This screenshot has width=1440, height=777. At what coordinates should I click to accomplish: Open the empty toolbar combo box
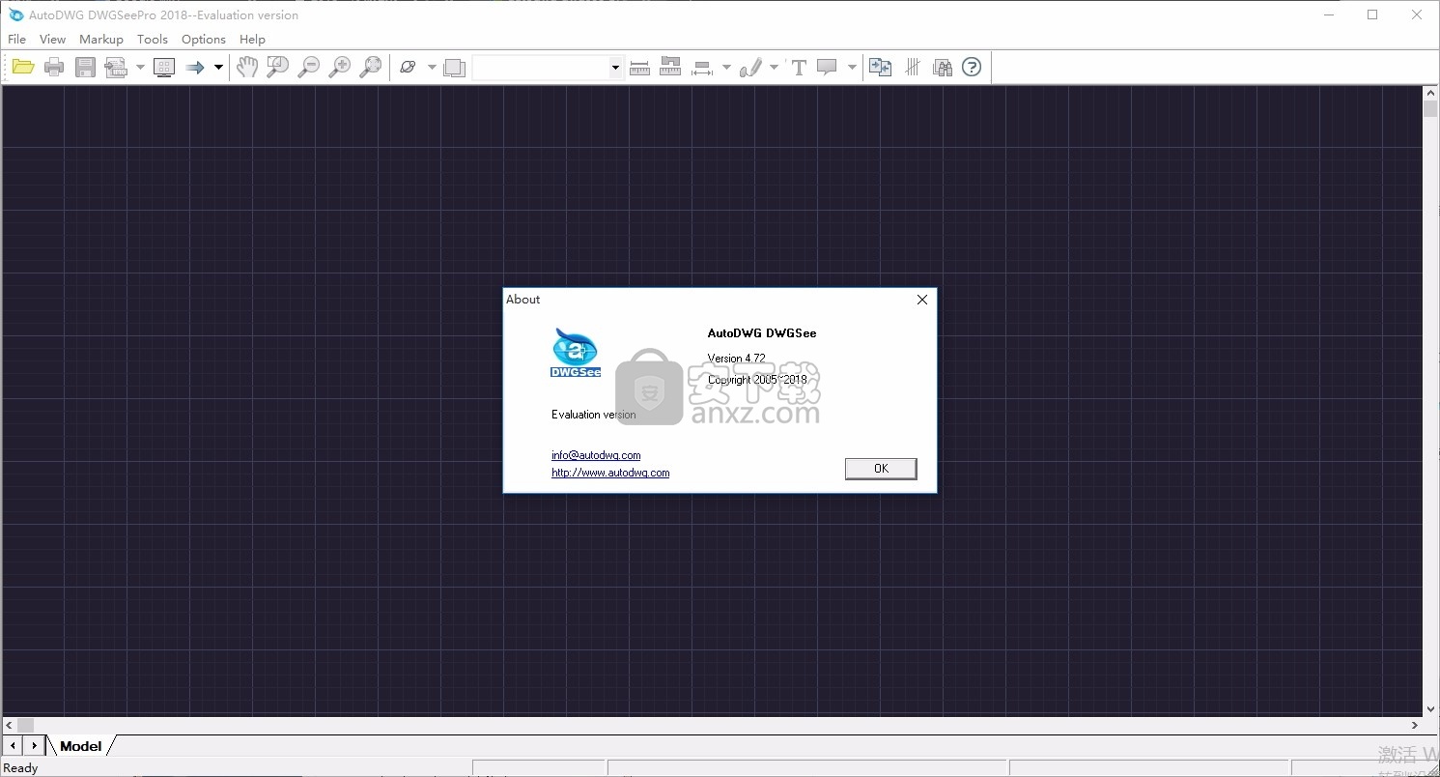point(548,67)
